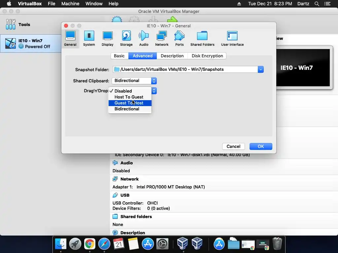Click the Tools icon in VirtualBox Manager
The image size is (338, 253).
point(11,24)
